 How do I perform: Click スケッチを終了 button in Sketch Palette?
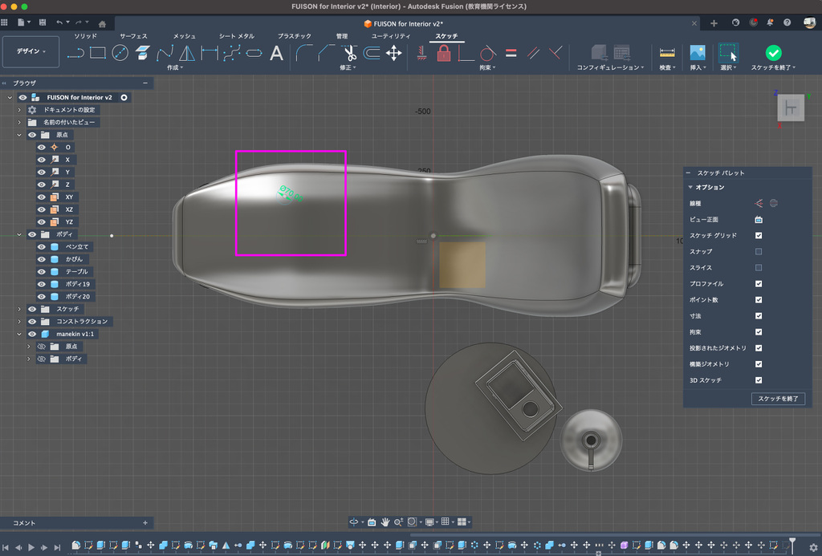(778, 398)
